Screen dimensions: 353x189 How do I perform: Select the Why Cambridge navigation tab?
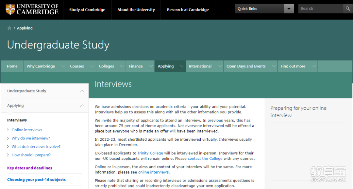pyautogui.click(x=41, y=66)
